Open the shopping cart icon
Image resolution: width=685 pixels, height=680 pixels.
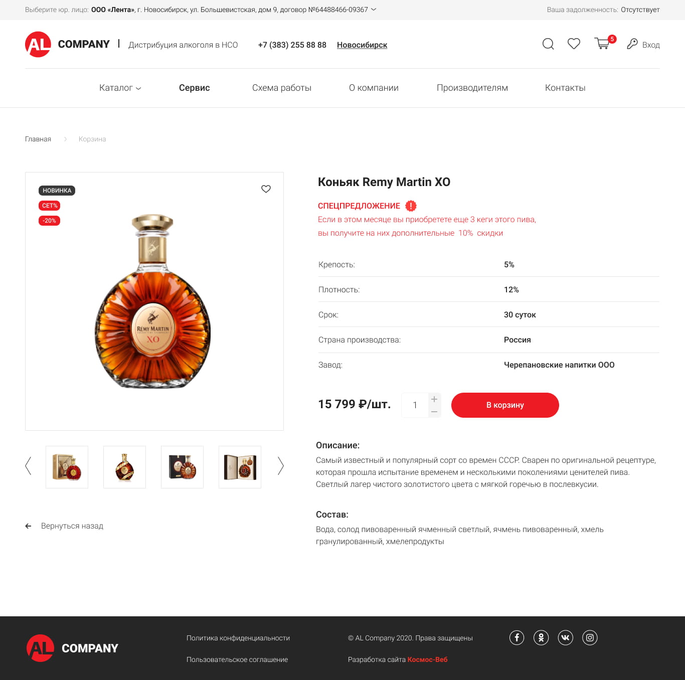click(603, 44)
